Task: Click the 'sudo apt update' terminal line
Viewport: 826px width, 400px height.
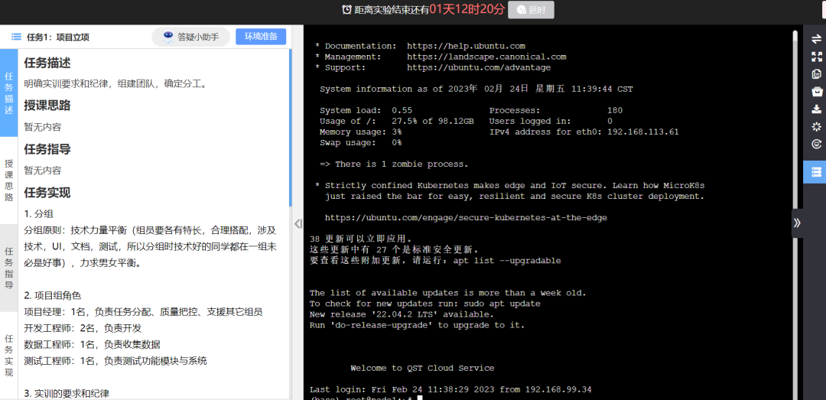Action: (424, 304)
